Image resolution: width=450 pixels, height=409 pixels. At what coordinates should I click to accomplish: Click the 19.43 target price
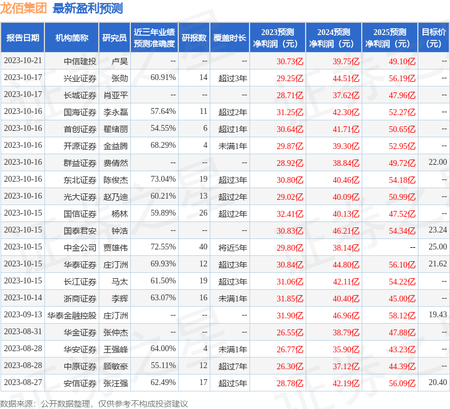(438, 314)
